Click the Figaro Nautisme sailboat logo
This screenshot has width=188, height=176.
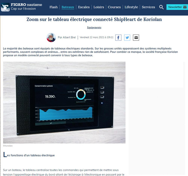click(5, 7)
